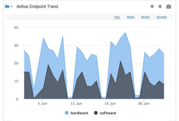This screenshot has height=121, width=179.
Task: Switch to the Week view
Action: click(x=131, y=17)
